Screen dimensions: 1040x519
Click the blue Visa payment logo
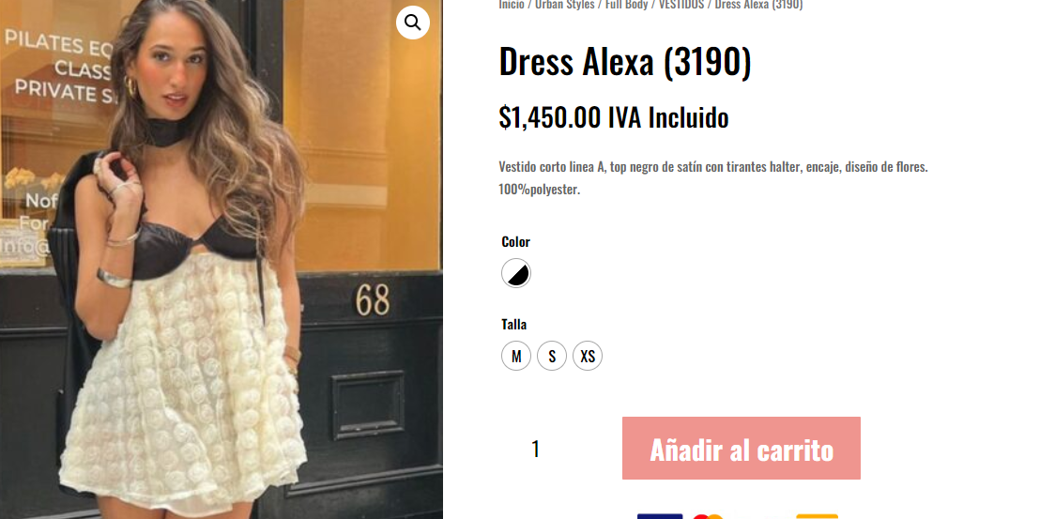pos(659,516)
